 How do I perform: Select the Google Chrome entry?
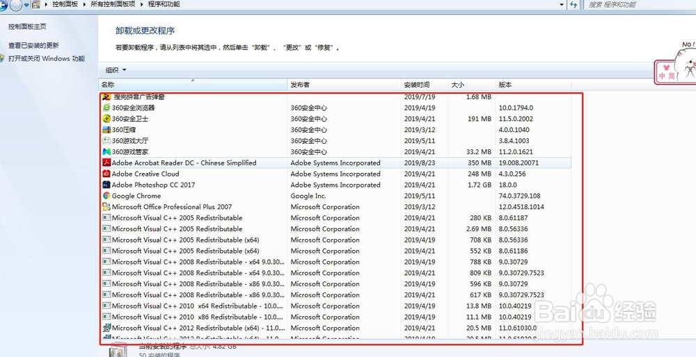click(x=136, y=196)
